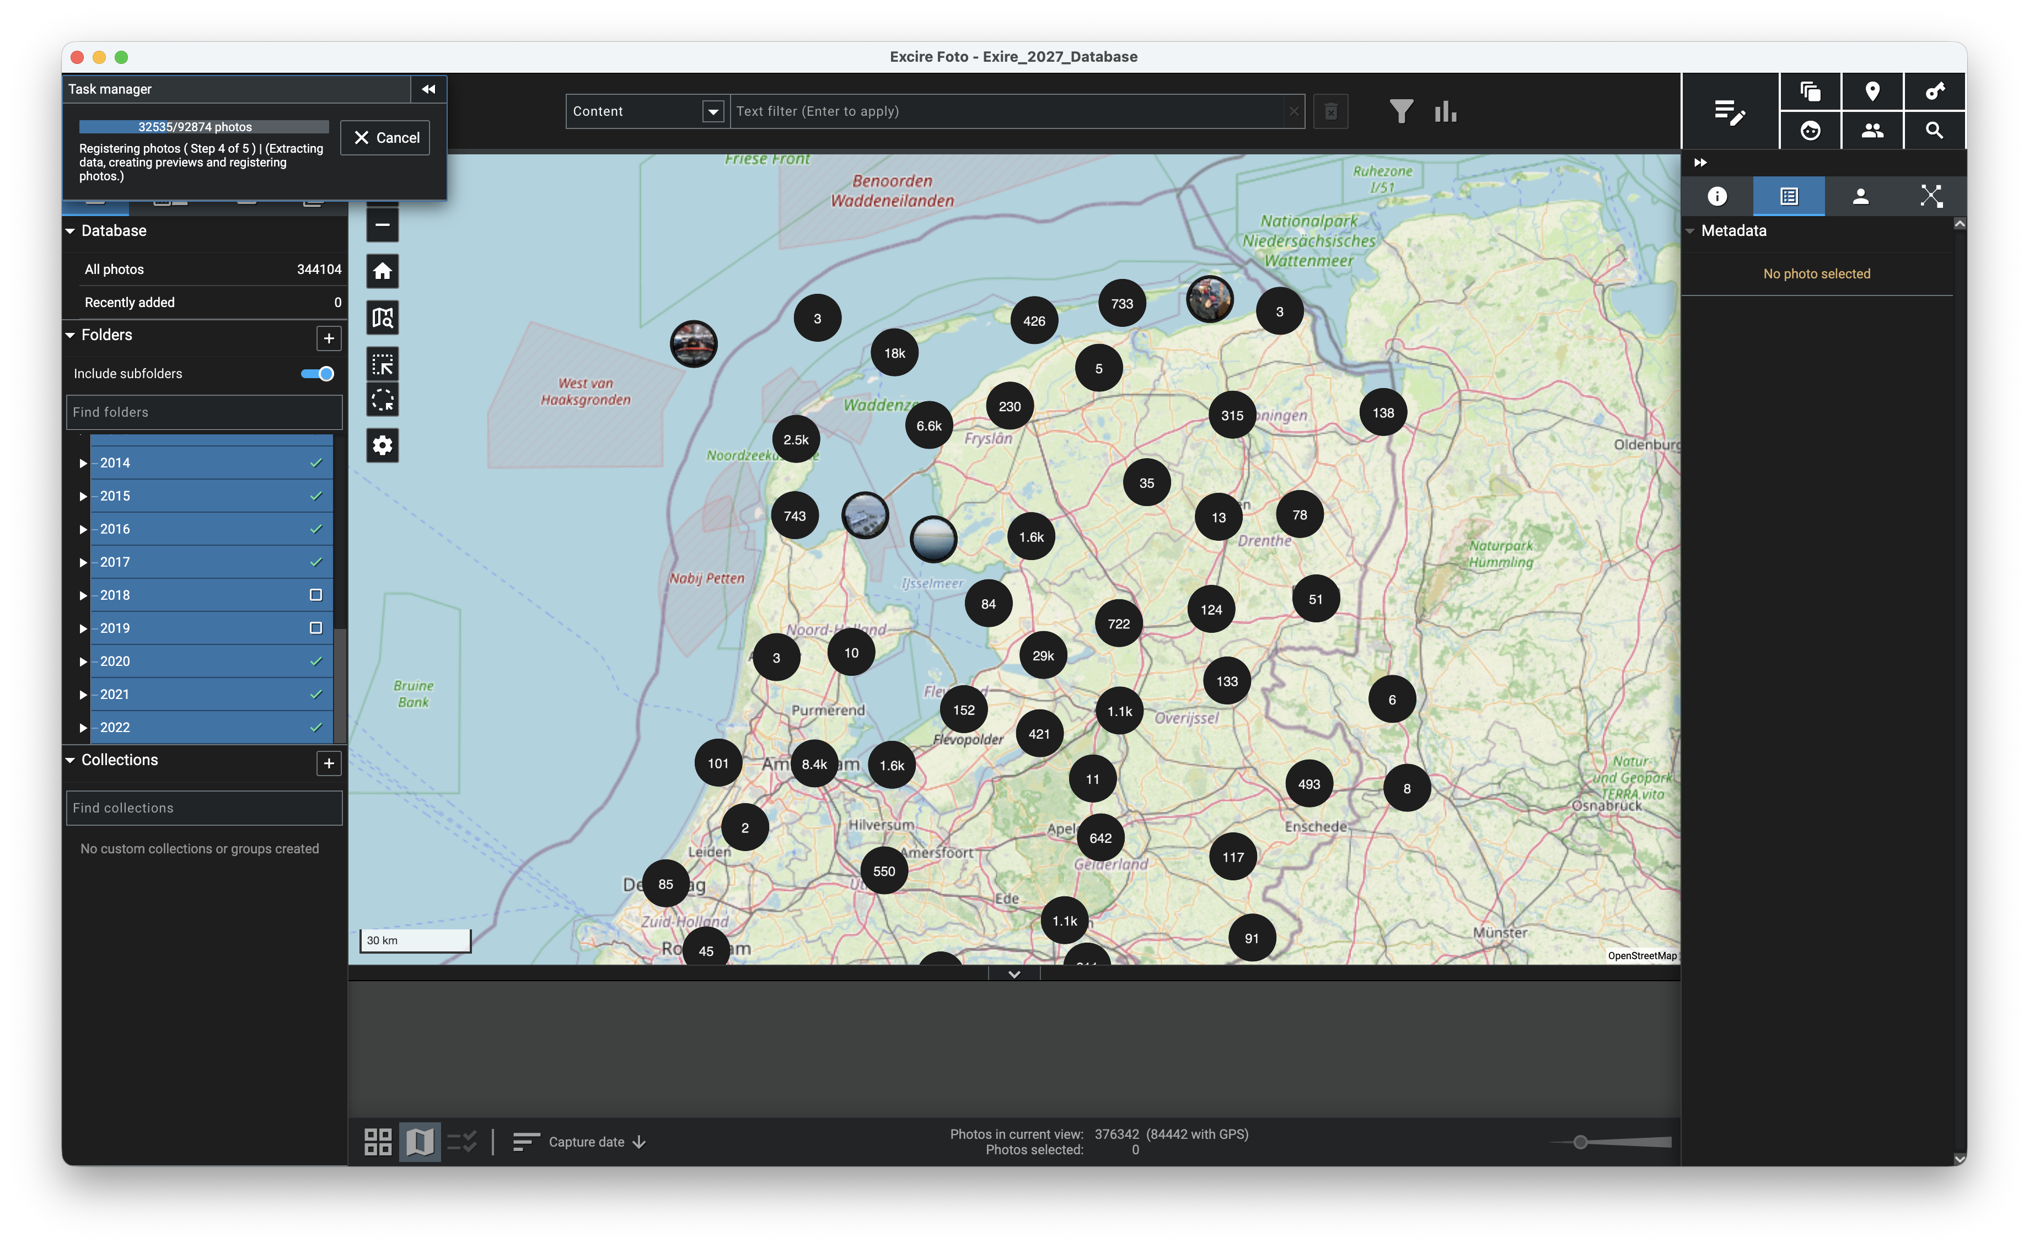Collapse the Task manager panel
The image size is (2029, 1248).
(x=428, y=89)
